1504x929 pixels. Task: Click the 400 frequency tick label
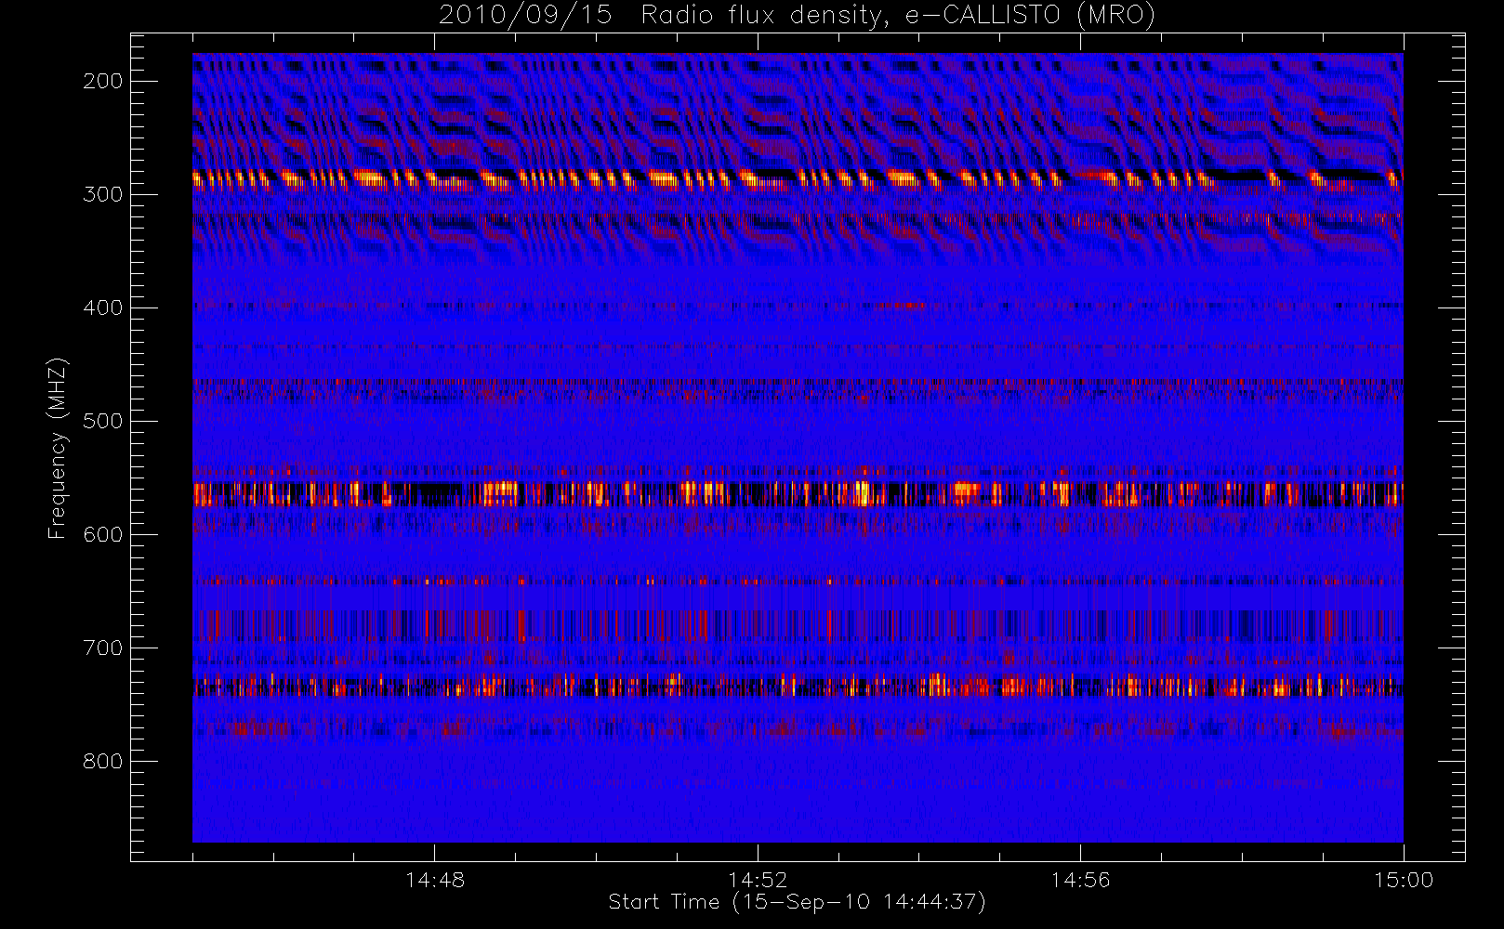(x=102, y=307)
